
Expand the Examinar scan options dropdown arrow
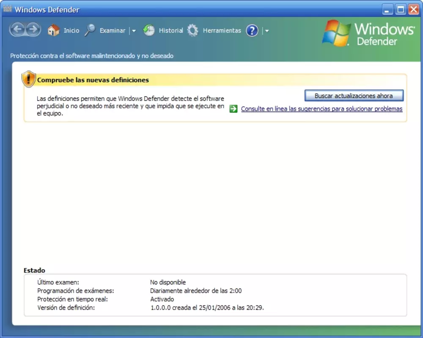(134, 31)
